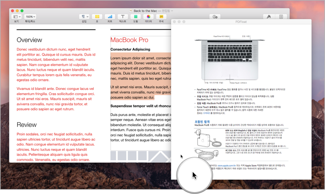
Task: Click the red "MacBook Pro" title
Action: click(x=129, y=40)
